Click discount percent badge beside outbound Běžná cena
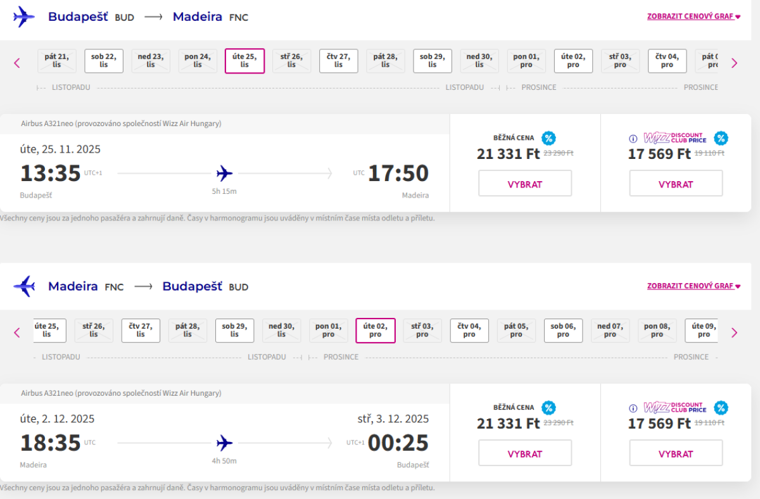This screenshot has width=760, height=499. 548,138
